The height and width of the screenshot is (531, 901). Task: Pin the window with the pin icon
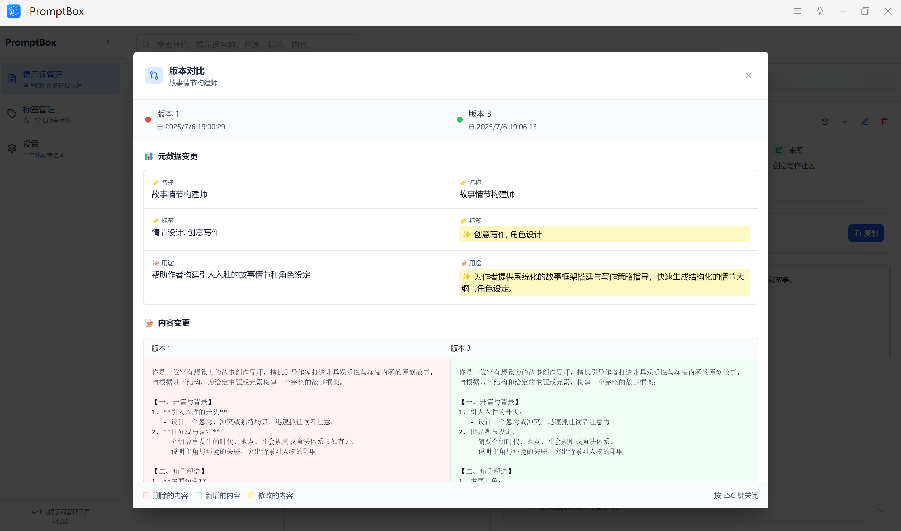(820, 11)
